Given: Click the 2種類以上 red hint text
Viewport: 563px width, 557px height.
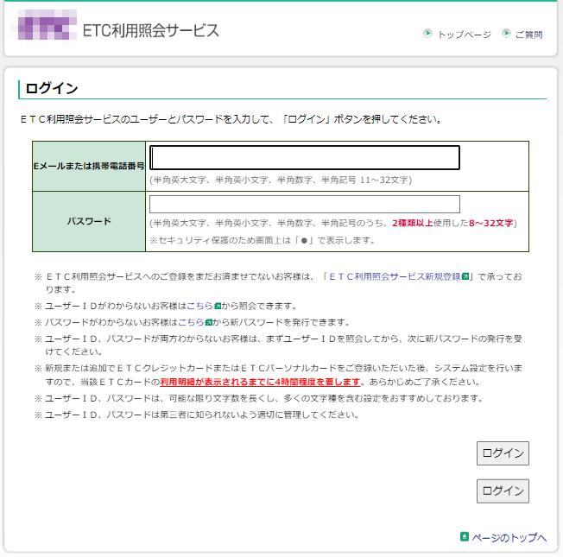Looking at the screenshot, I should (412, 223).
